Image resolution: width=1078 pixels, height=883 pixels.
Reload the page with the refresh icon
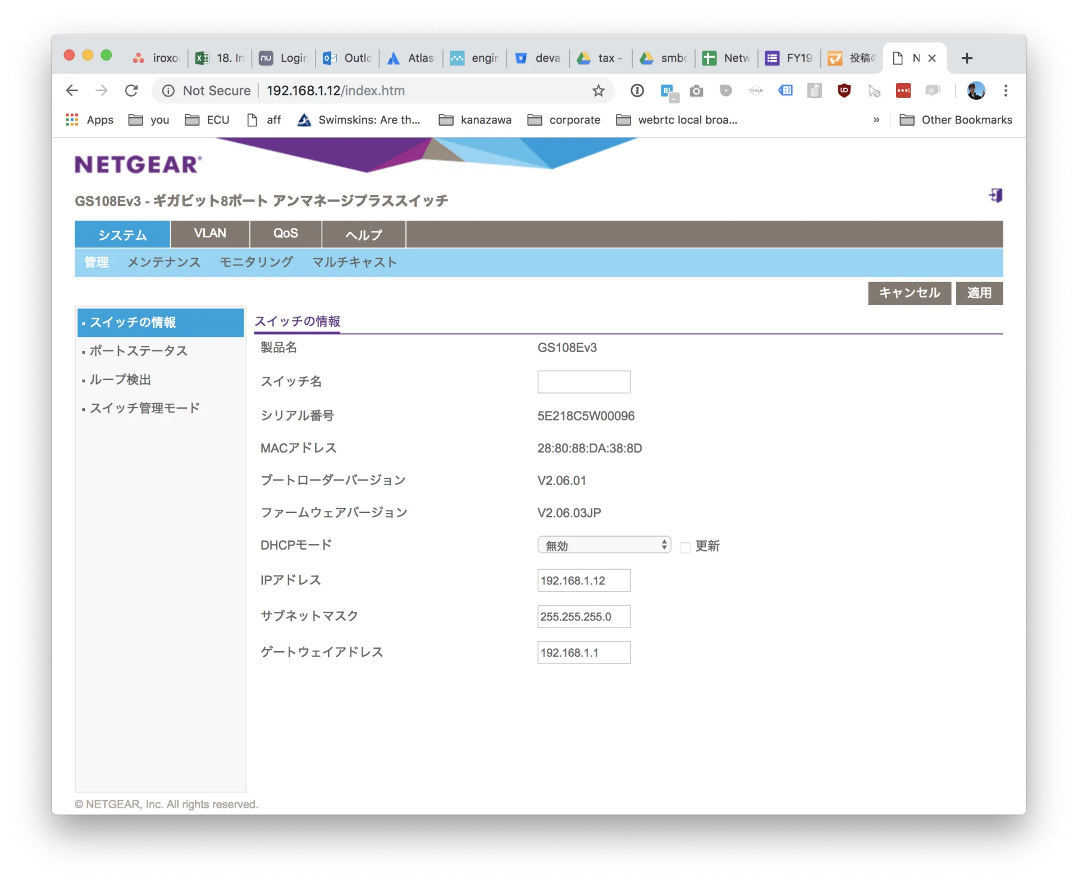coord(131,90)
